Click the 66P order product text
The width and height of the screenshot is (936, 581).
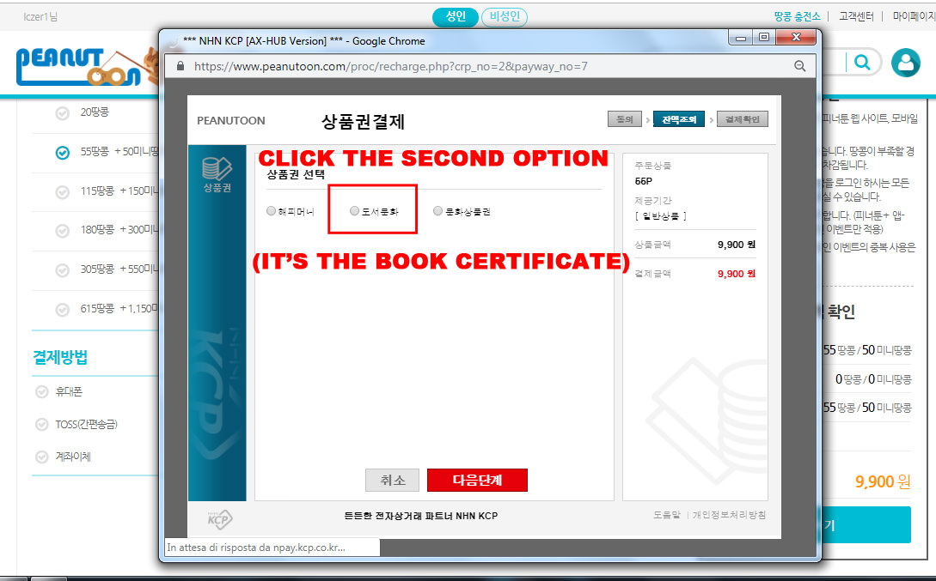pyautogui.click(x=644, y=181)
